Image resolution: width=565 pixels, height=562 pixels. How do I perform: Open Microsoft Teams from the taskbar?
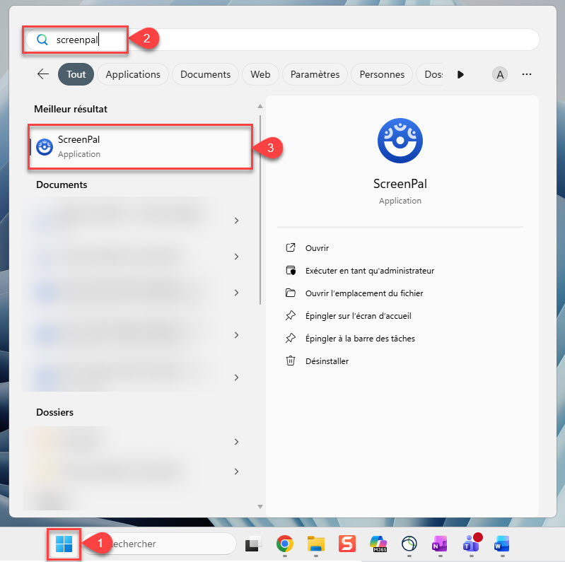click(472, 543)
